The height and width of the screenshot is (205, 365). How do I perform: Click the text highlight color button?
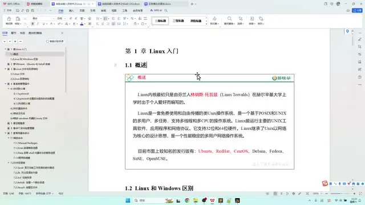click(x=75, y=24)
